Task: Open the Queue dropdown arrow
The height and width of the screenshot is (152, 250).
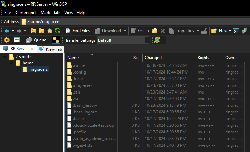Action: coord(50,40)
